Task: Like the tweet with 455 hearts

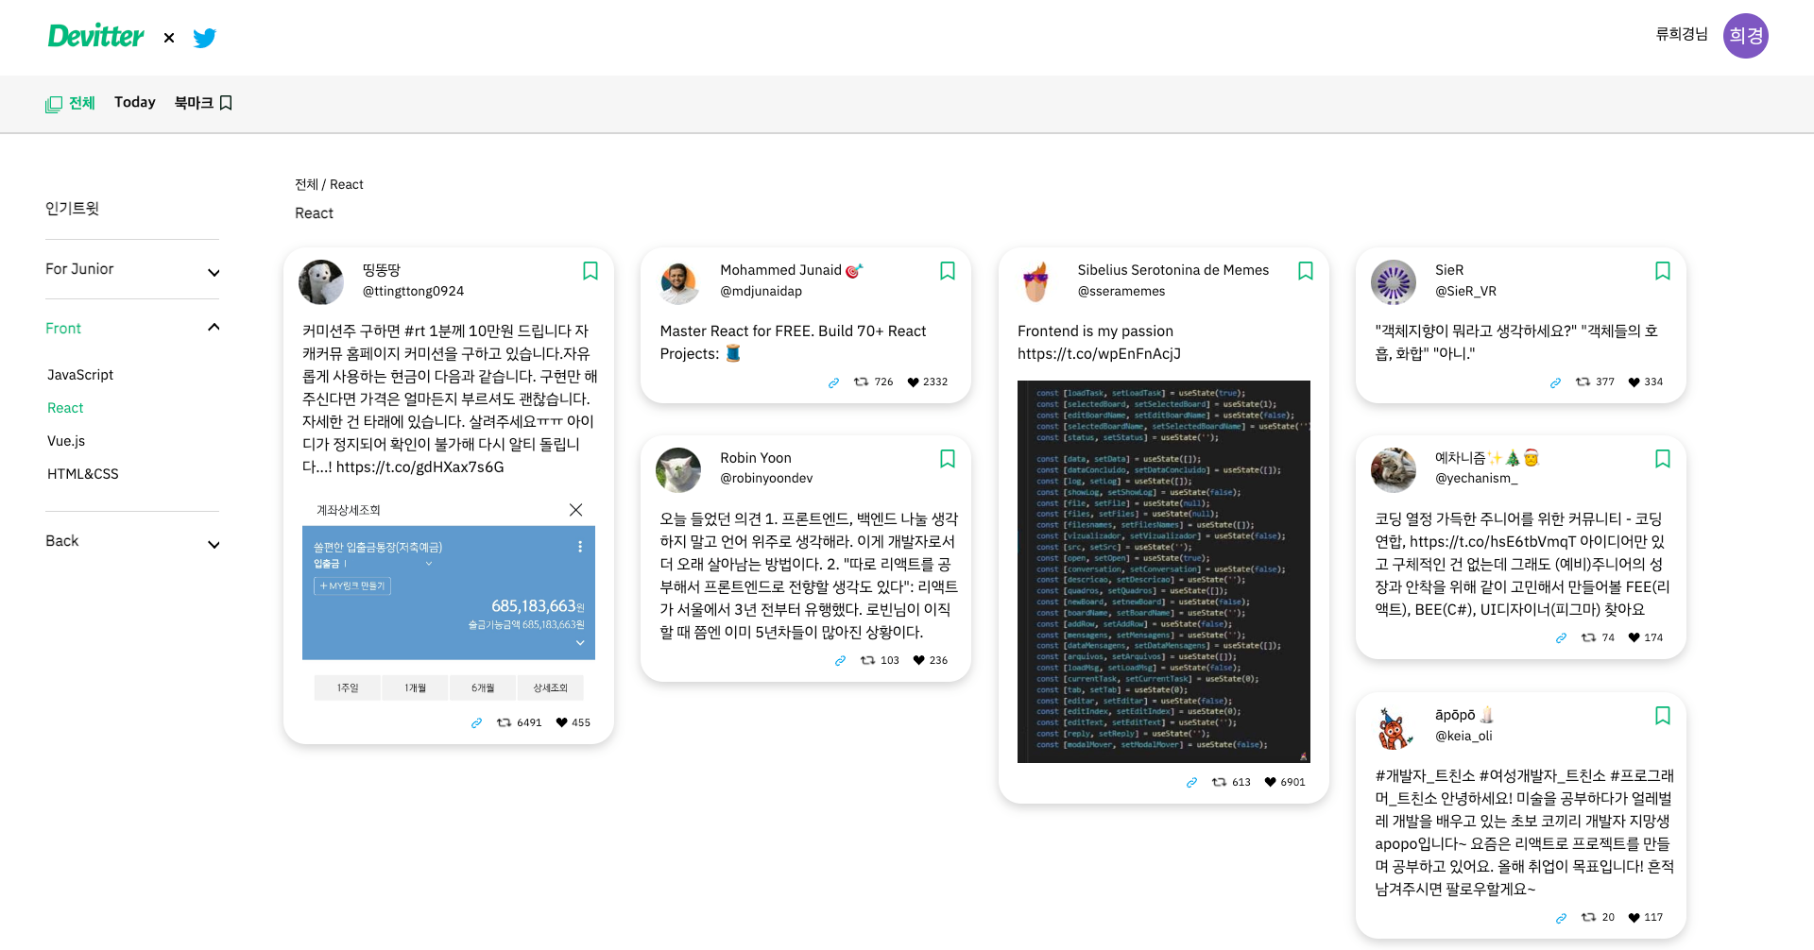Action: 561,722
